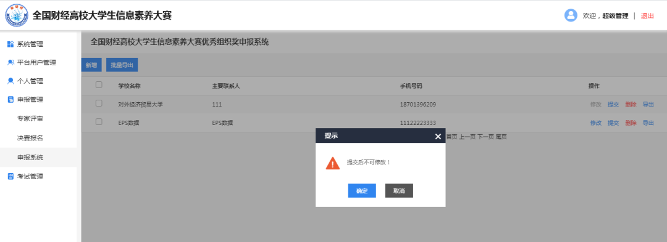The width and height of the screenshot is (667, 242).
Task: Click the 全国财经高校大学生信息素养大赛 header title
Action: [102, 15]
